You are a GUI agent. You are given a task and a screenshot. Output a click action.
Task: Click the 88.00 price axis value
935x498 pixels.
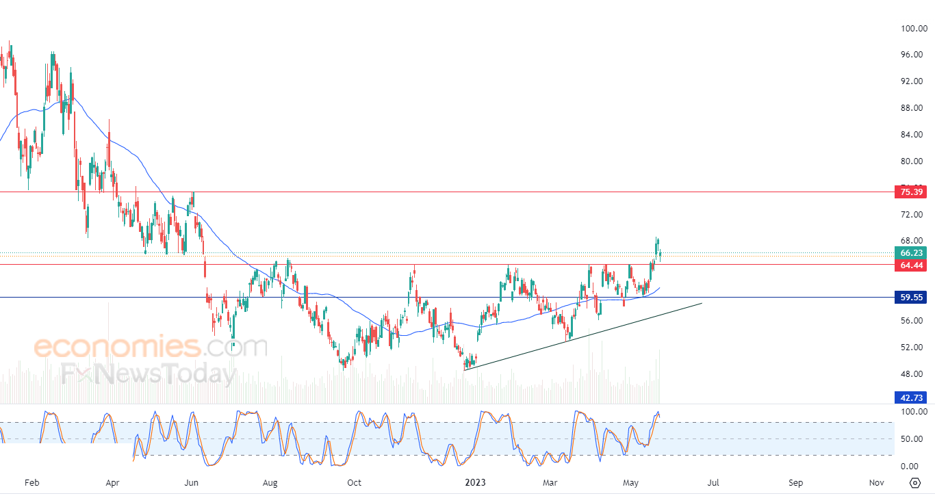pos(913,108)
